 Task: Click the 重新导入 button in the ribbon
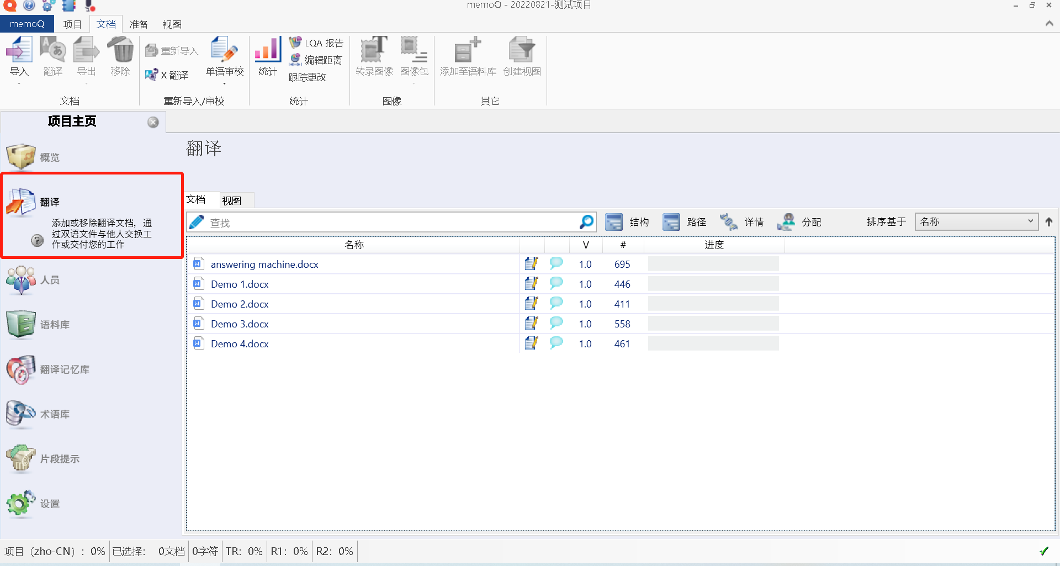[172, 51]
